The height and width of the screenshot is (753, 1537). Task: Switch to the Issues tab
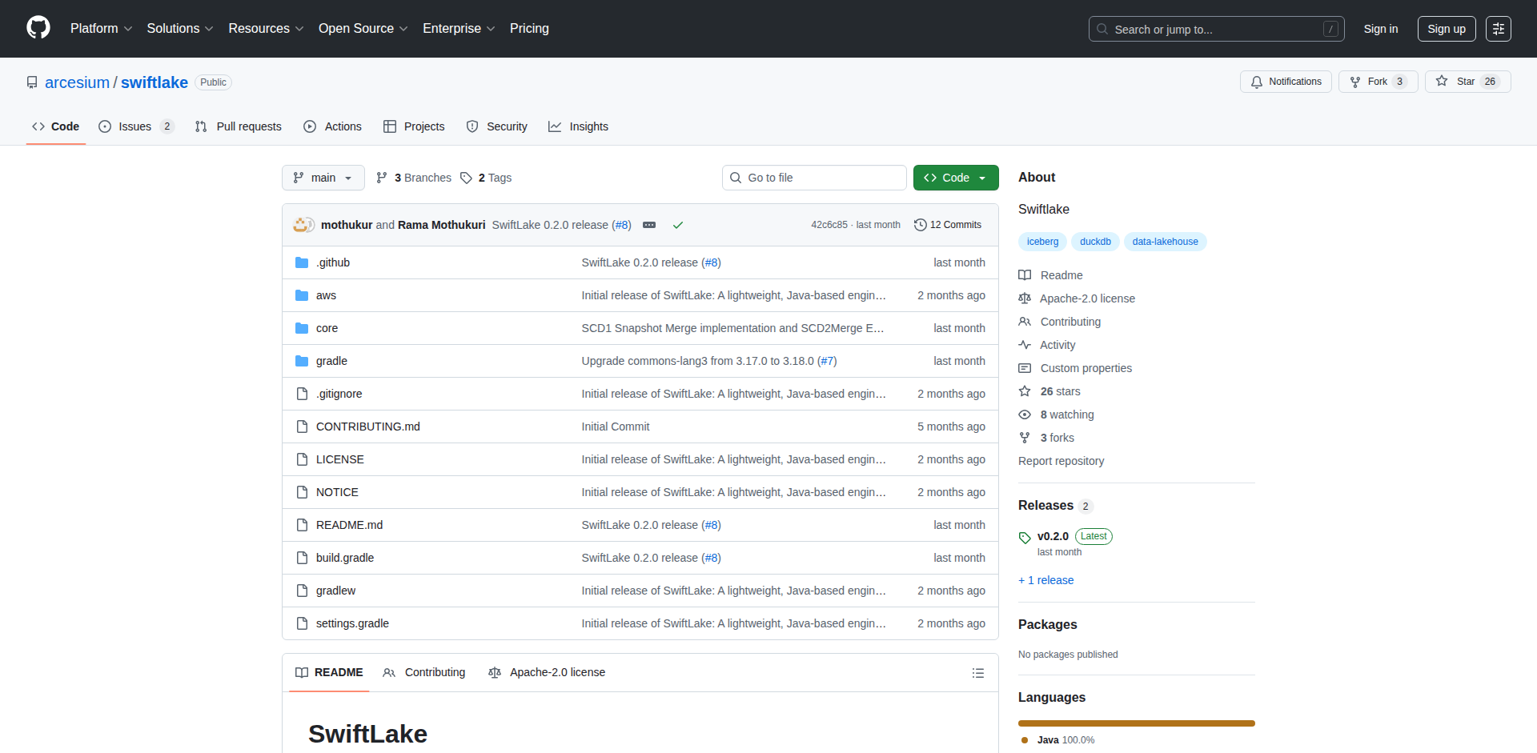[x=136, y=126]
